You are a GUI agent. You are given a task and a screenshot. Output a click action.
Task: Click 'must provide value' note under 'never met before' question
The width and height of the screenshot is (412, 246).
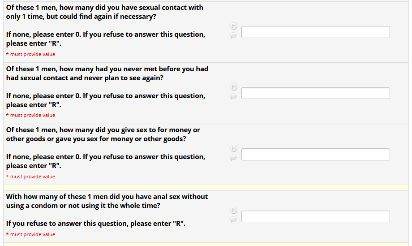[x=32, y=115]
